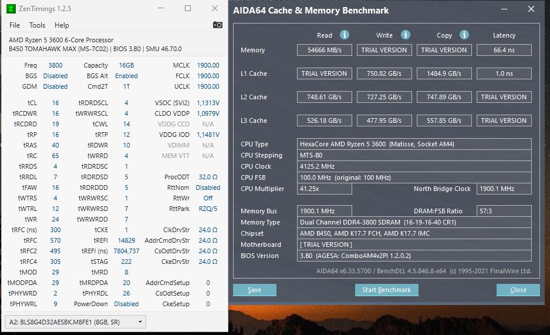Open the Help menu in ZenTimings
The height and width of the screenshot is (335, 550).
click(62, 25)
